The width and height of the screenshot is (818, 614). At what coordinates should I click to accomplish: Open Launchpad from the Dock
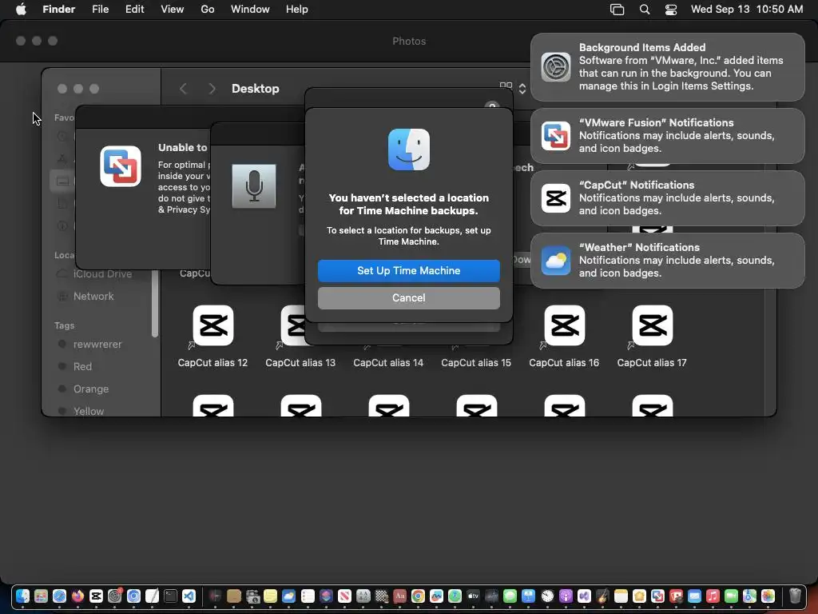[x=41, y=596]
